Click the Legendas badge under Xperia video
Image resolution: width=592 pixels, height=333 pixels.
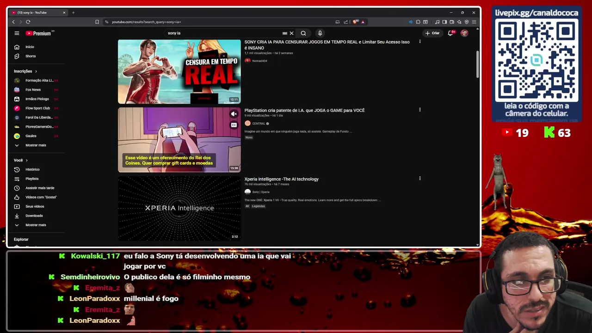[259, 206]
